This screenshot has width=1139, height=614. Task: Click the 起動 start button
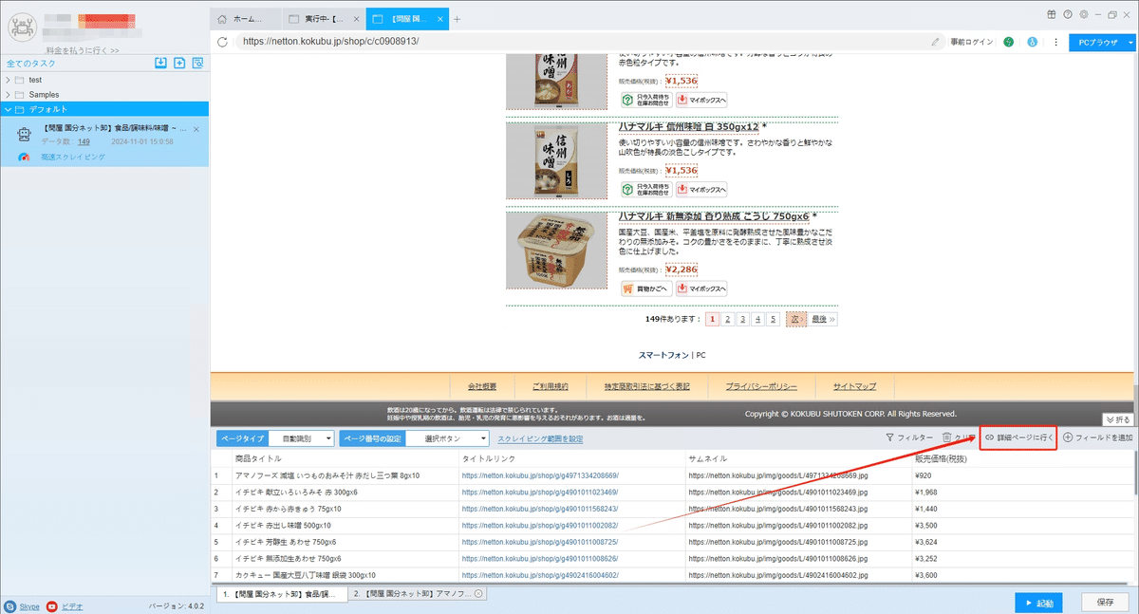[x=1037, y=603]
